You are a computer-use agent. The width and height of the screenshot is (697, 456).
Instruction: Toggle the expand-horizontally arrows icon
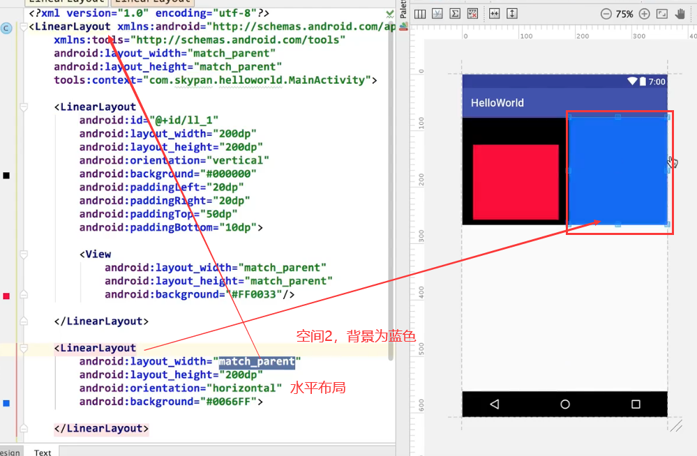[493, 13]
